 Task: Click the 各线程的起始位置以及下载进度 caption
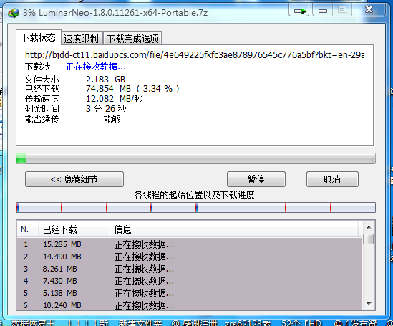pyautogui.click(x=194, y=195)
